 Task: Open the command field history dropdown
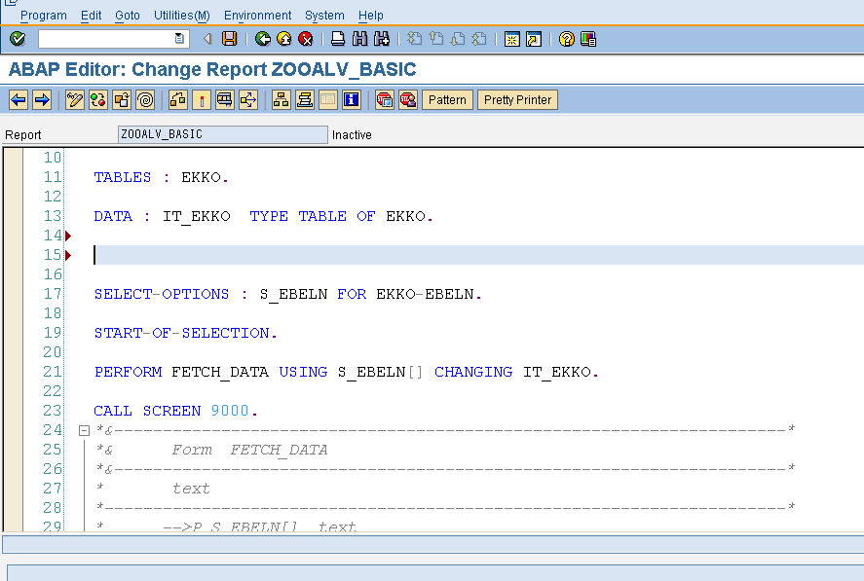[176, 39]
